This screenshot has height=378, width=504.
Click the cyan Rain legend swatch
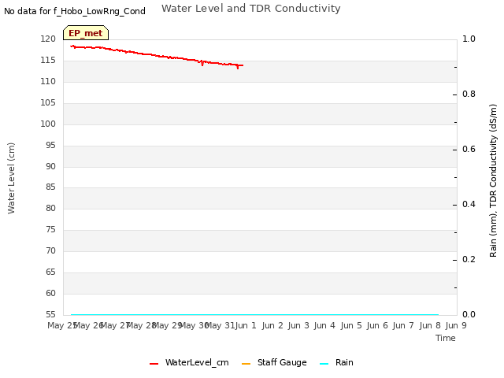324,364
